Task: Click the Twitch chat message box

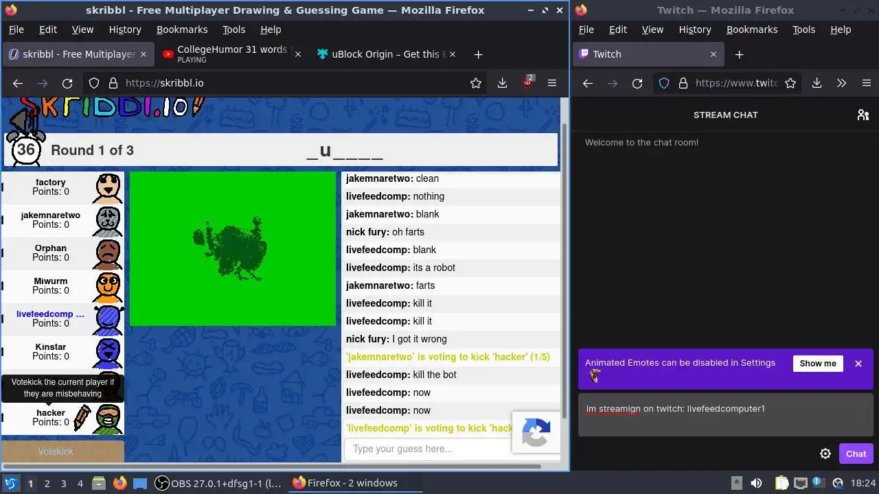Action: point(725,414)
